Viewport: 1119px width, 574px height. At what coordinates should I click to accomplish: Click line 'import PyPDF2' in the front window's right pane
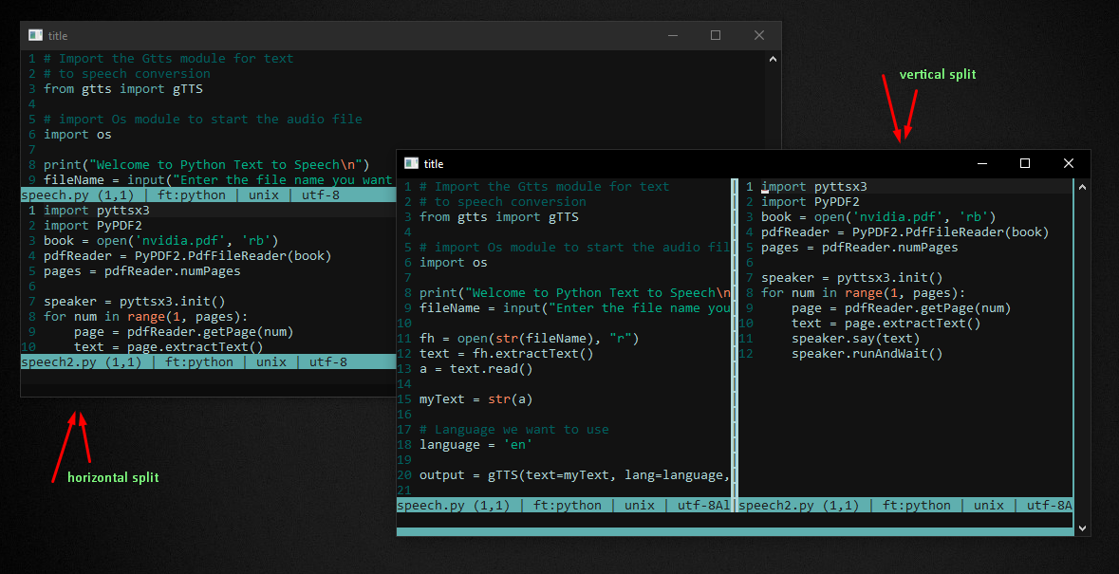click(x=811, y=202)
